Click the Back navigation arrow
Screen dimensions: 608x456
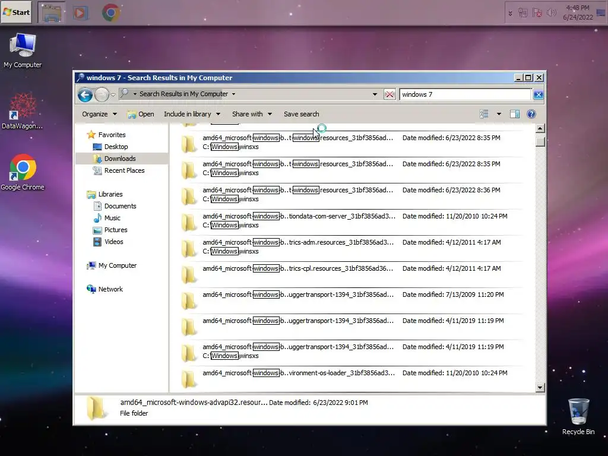(x=85, y=94)
